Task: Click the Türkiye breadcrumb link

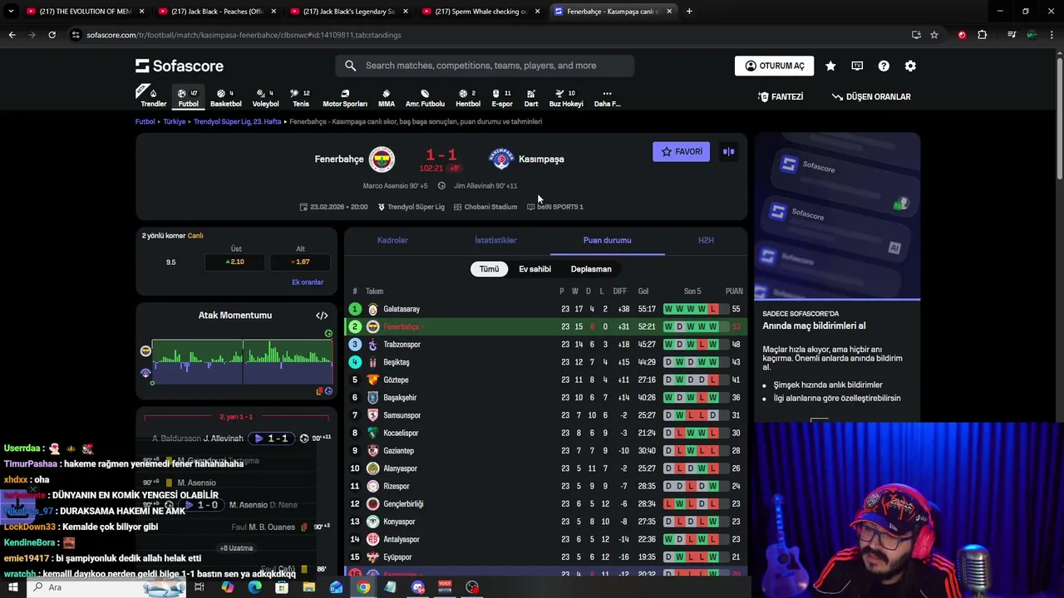Action: [175, 121]
